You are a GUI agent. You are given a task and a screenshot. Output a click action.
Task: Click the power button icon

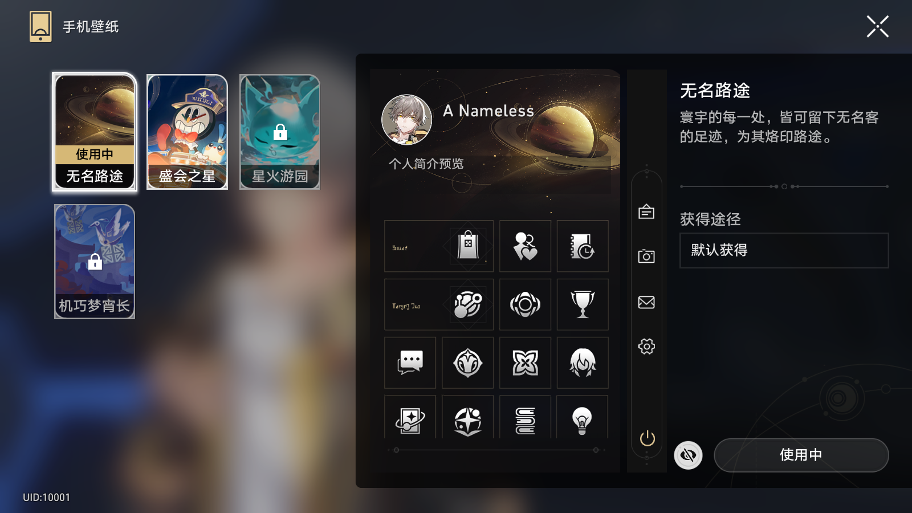[x=647, y=438]
